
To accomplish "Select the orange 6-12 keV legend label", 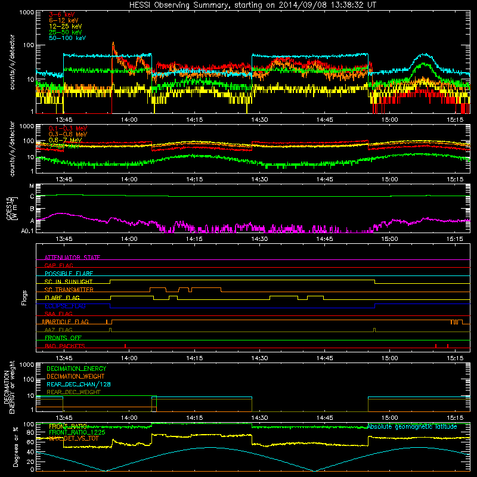I will pyautogui.click(x=64, y=20).
